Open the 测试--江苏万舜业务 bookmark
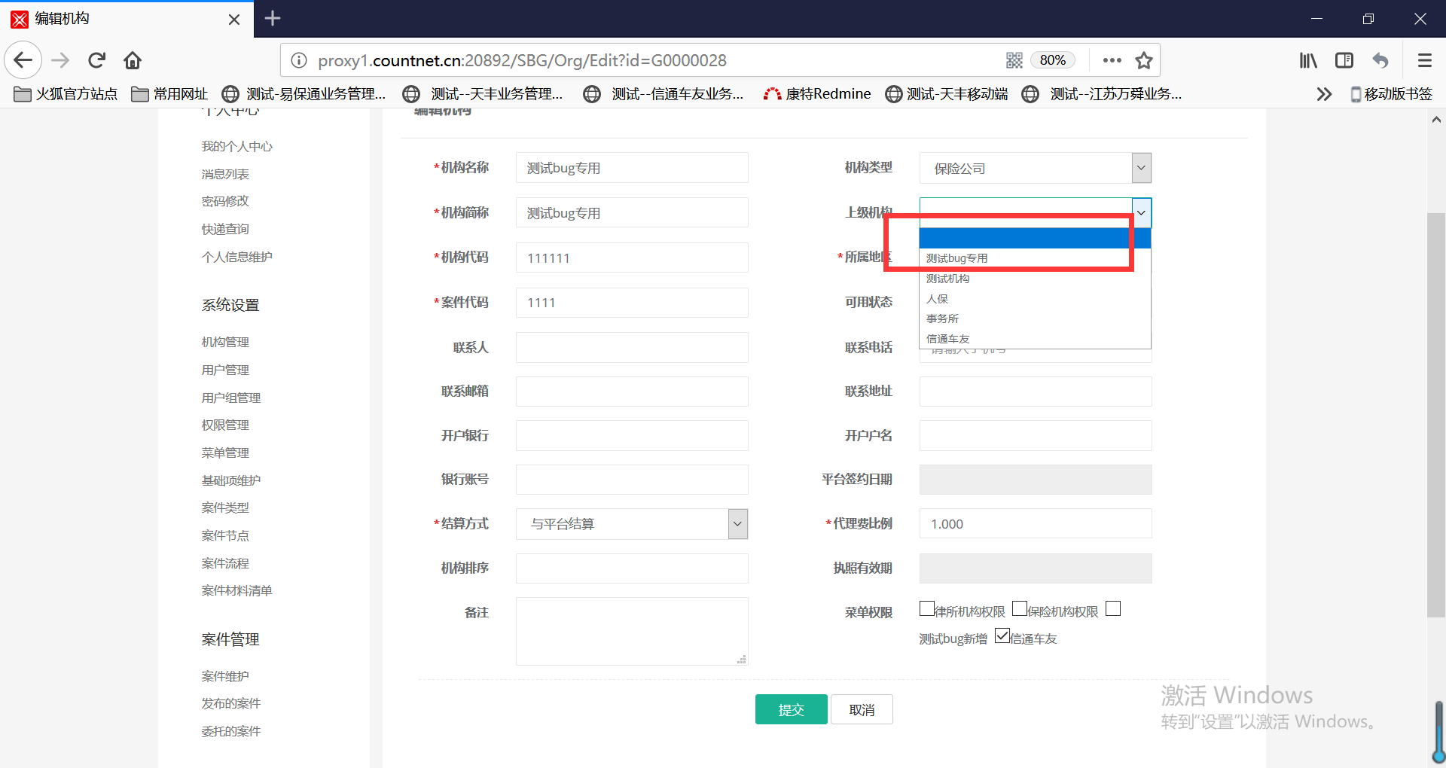This screenshot has height=768, width=1446. [x=1102, y=94]
